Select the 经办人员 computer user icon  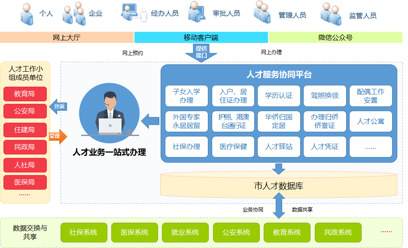(134, 12)
